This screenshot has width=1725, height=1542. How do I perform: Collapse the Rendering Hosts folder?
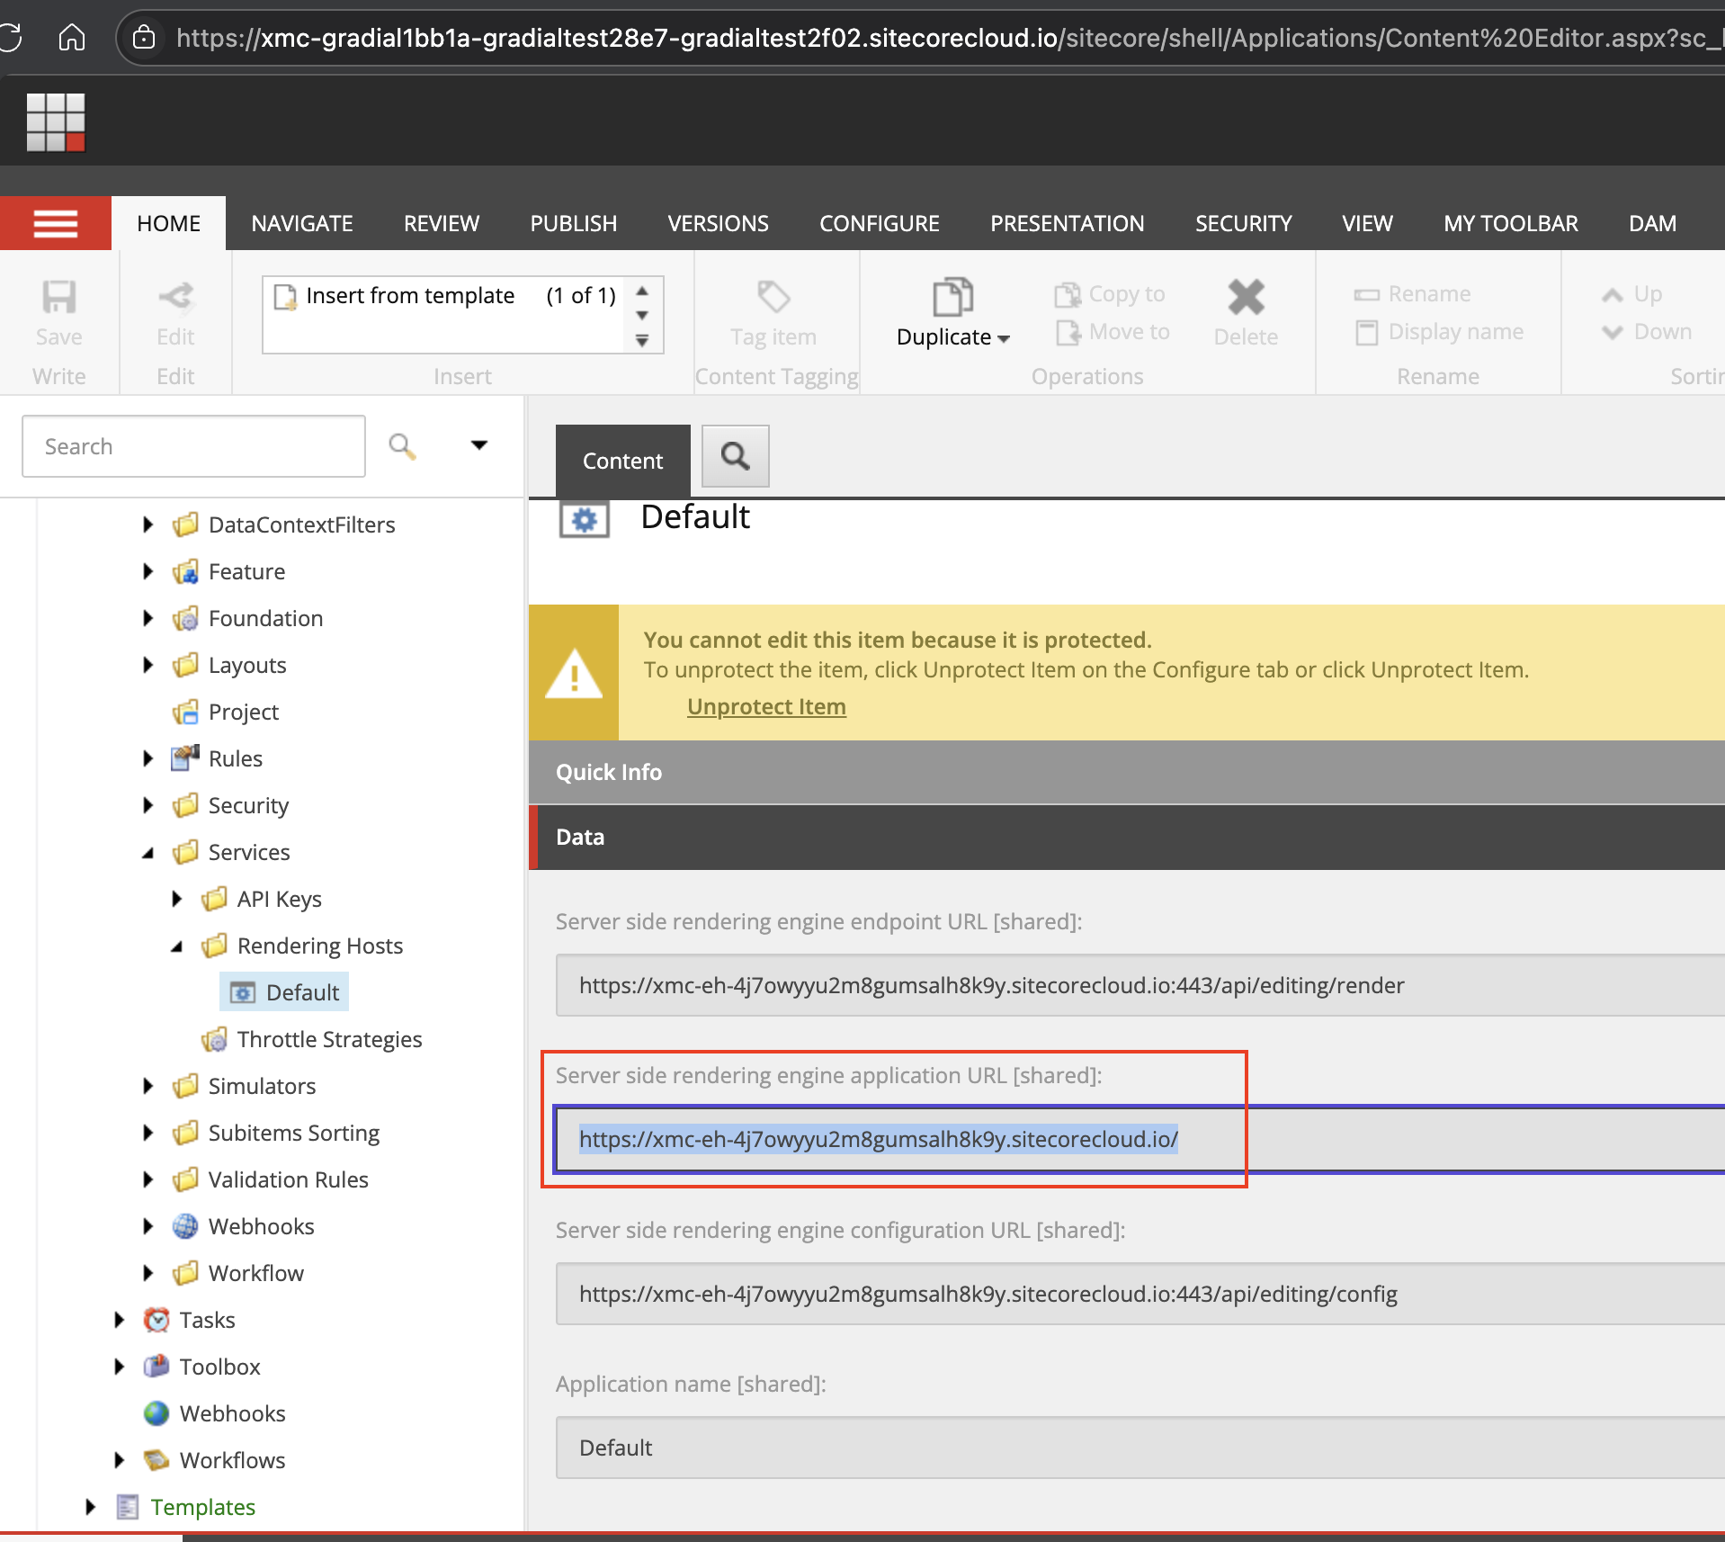tap(177, 946)
